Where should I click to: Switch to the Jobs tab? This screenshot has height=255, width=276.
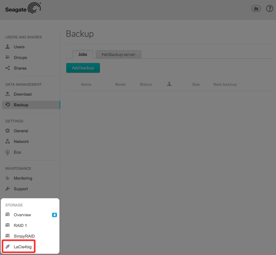[x=82, y=54]
